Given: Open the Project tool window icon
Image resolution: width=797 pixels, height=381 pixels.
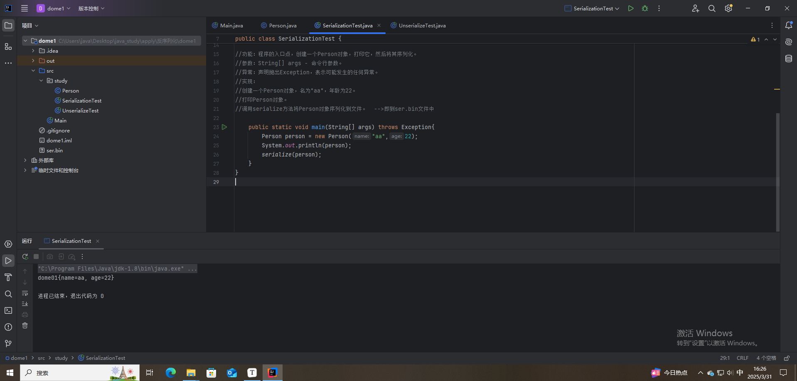Looking at the screenshot, I should tap(8, 25).
